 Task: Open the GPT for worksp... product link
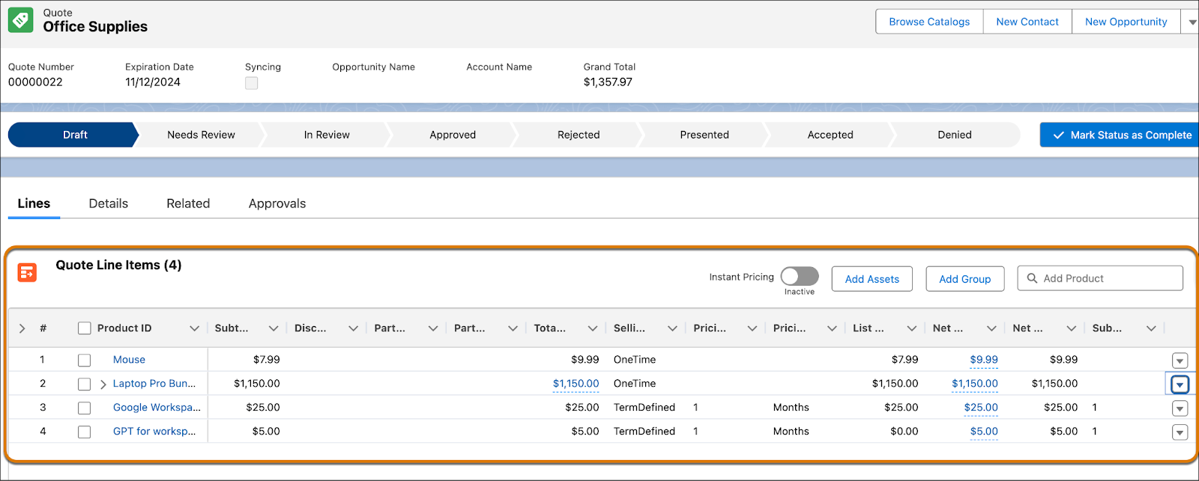click(154, 432)
